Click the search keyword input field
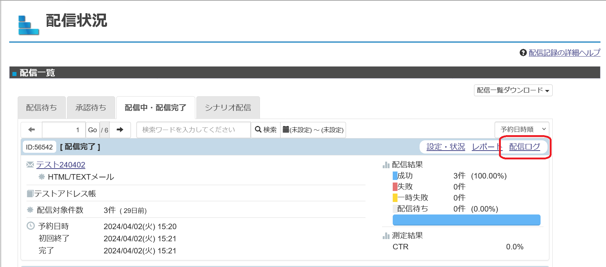The image size is (606, 267). 193,130
